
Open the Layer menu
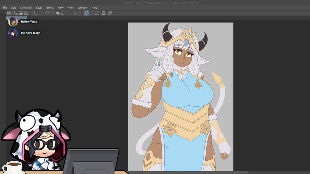[x=39, y=8]
